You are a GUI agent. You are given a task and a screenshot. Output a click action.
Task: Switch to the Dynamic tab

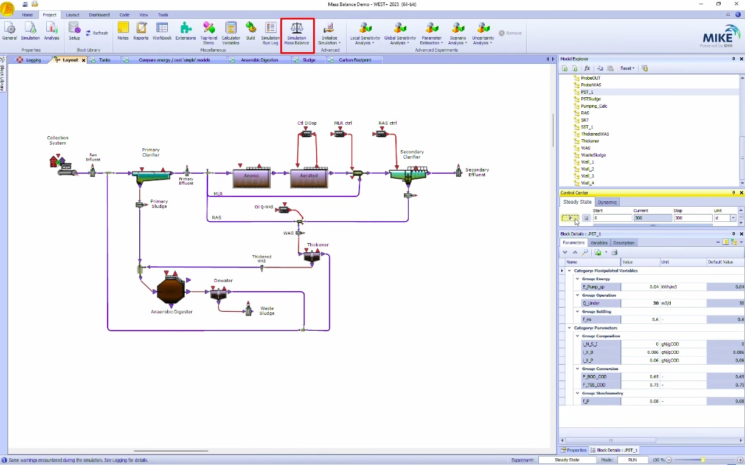pyautogui.click(x=607, y=202)
